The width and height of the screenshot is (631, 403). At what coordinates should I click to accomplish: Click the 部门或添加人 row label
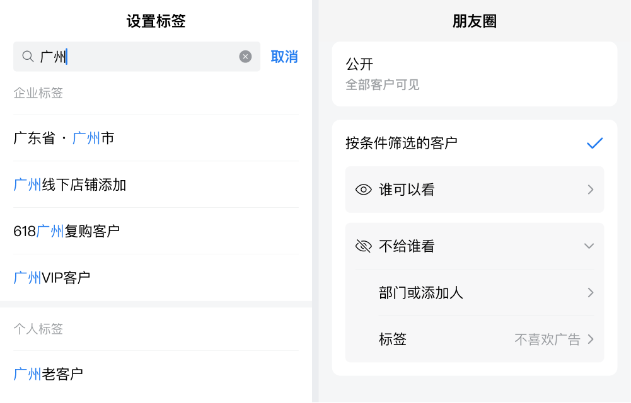(x=421, y=293)
